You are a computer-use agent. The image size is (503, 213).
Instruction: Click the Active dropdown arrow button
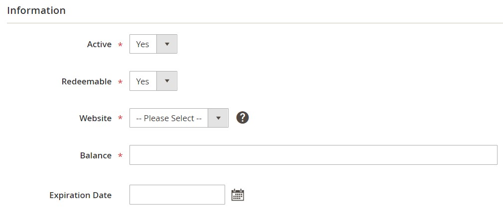click(167, 44)
